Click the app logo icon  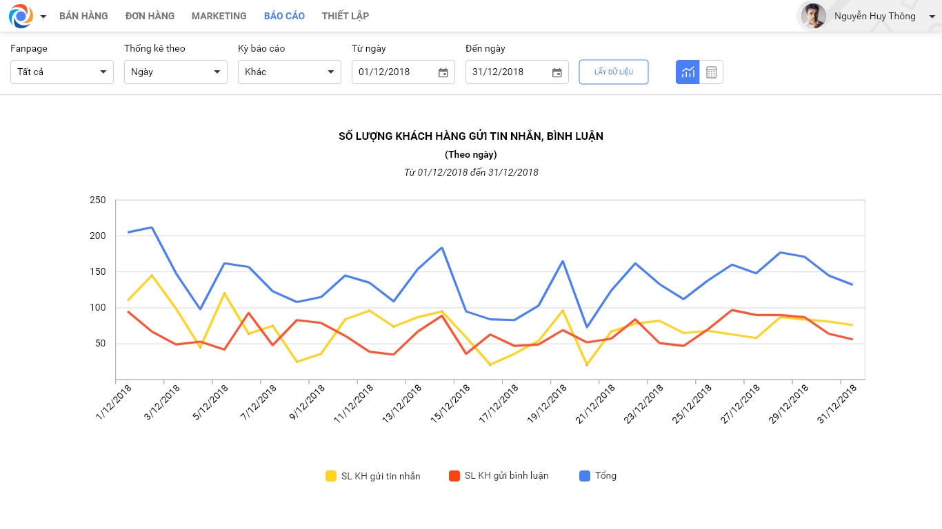pos(21,16)
